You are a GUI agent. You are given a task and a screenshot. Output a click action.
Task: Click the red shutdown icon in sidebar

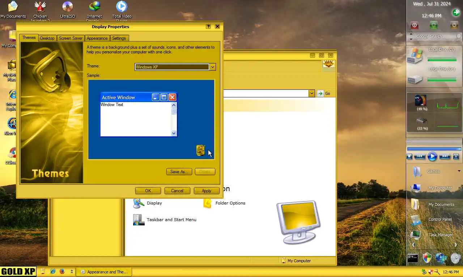(x=415, y=25)
